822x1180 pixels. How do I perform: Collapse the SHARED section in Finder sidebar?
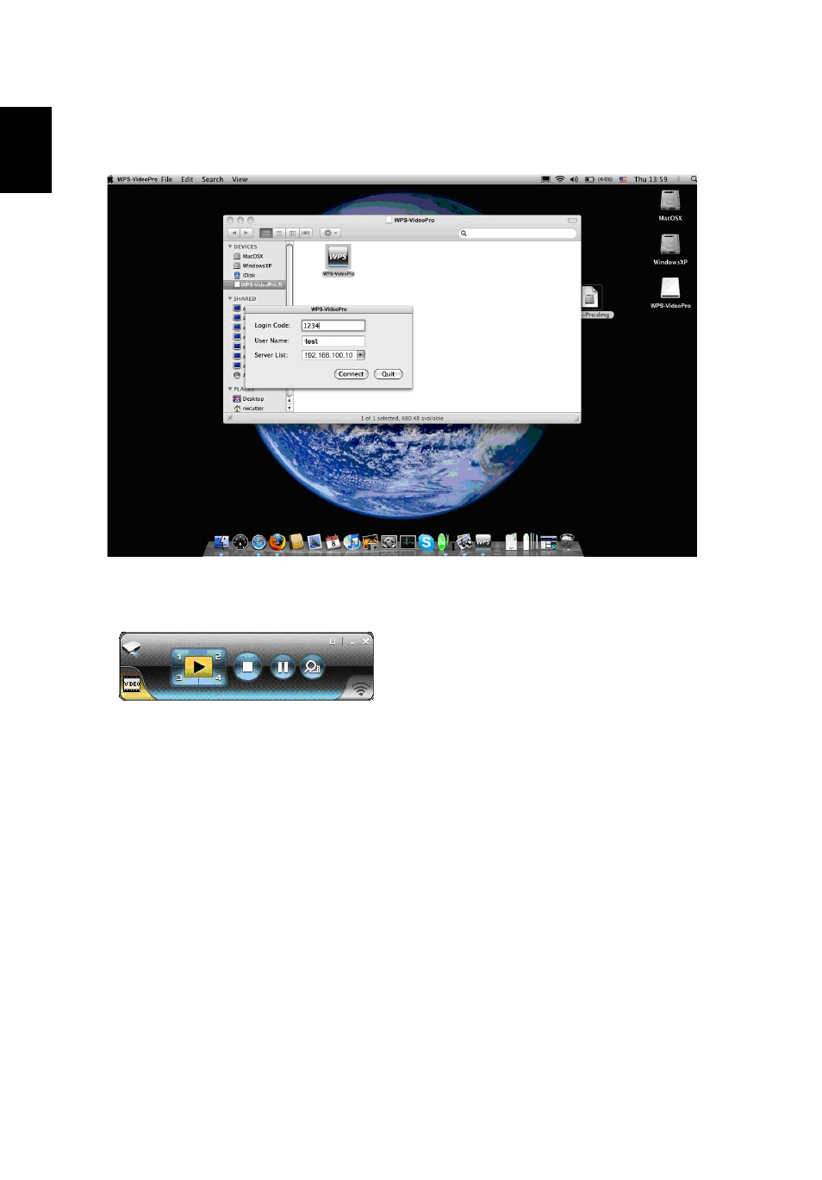point(230,298)
